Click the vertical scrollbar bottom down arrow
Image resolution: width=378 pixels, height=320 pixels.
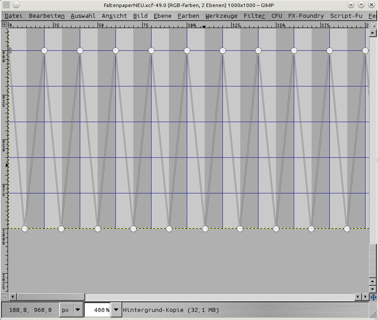click(373, 289)
